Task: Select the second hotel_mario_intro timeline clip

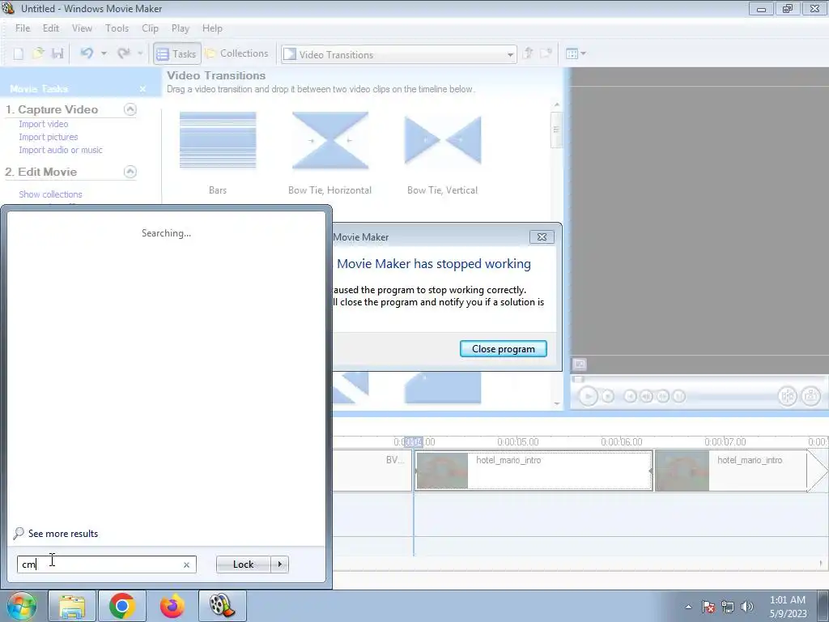Action: [x=731, y=471]
